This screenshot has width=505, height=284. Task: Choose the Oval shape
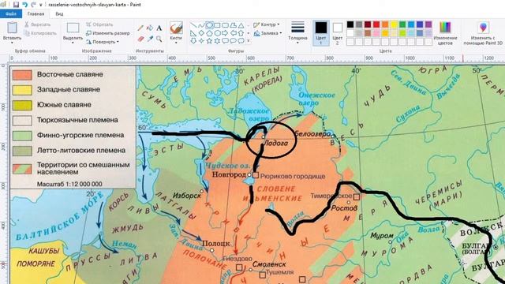(209, 25)
